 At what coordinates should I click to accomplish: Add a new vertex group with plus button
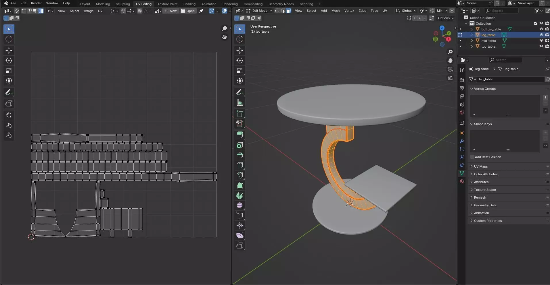click(545, 97)
